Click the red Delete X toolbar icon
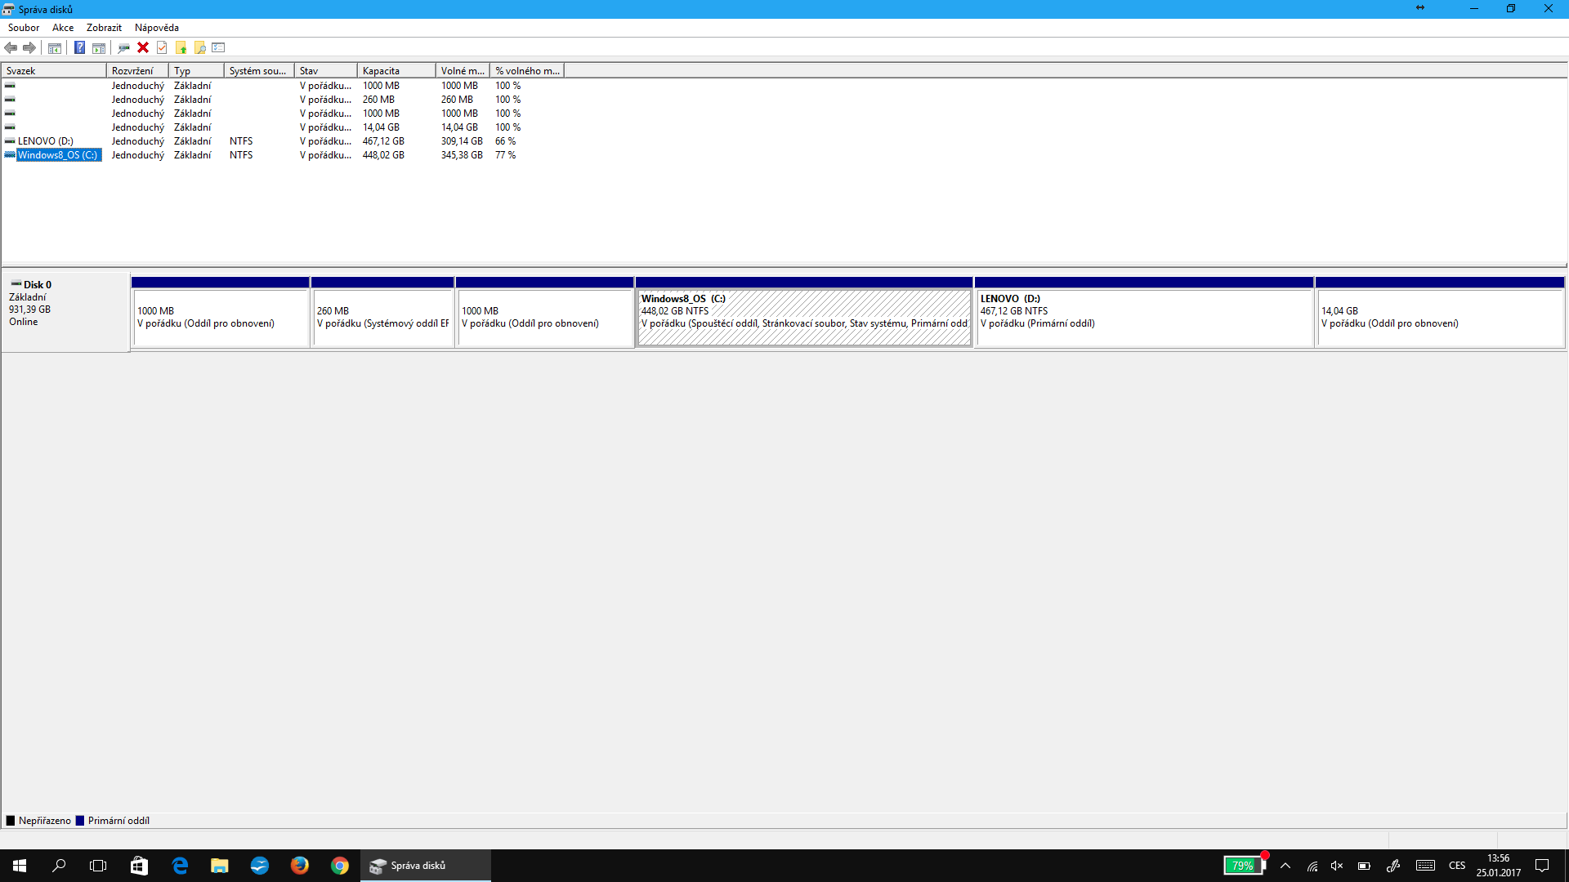 click(x=143, y=47)
